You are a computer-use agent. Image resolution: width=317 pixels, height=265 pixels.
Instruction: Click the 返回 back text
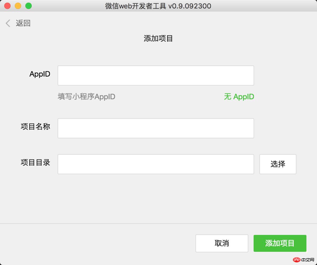(x=23, y=23)
